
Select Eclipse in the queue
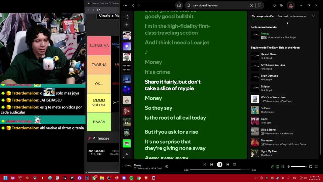[283, 88]
